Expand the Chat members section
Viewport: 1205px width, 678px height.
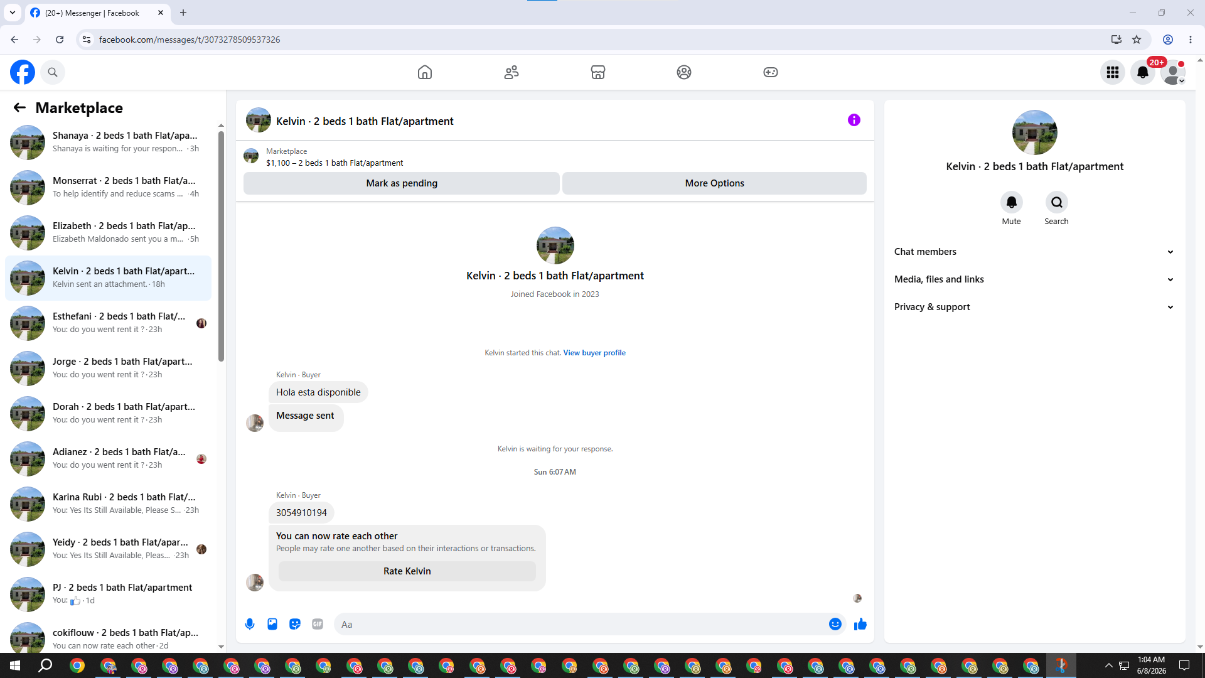click(1034, 252)
